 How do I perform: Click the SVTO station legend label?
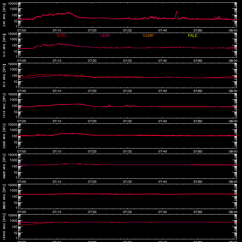click(61, 35)
